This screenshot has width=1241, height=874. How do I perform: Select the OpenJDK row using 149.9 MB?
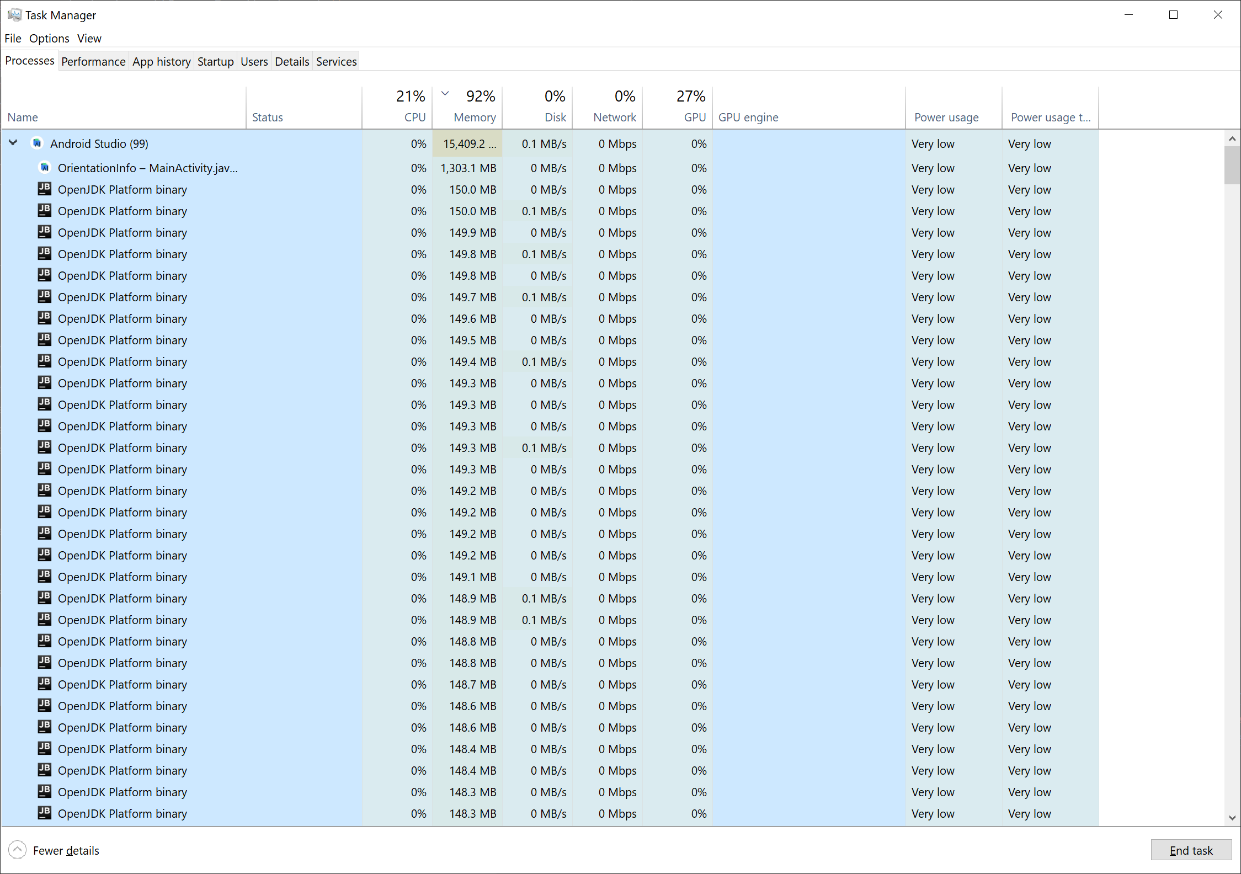click(550, 232)
